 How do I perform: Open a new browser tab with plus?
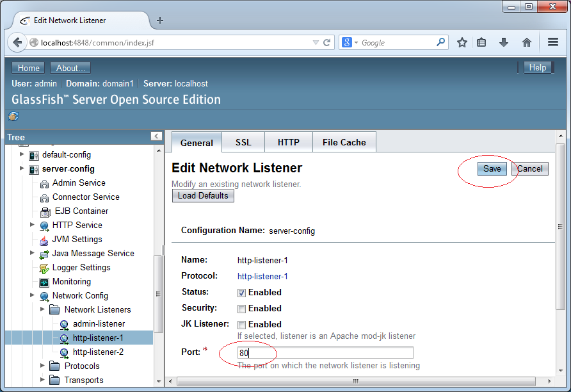160,20
